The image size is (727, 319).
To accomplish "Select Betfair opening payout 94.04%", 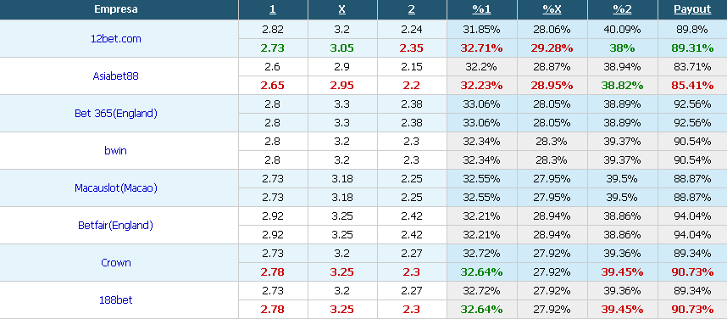I will pyautogui.click(x=693, y=215).
